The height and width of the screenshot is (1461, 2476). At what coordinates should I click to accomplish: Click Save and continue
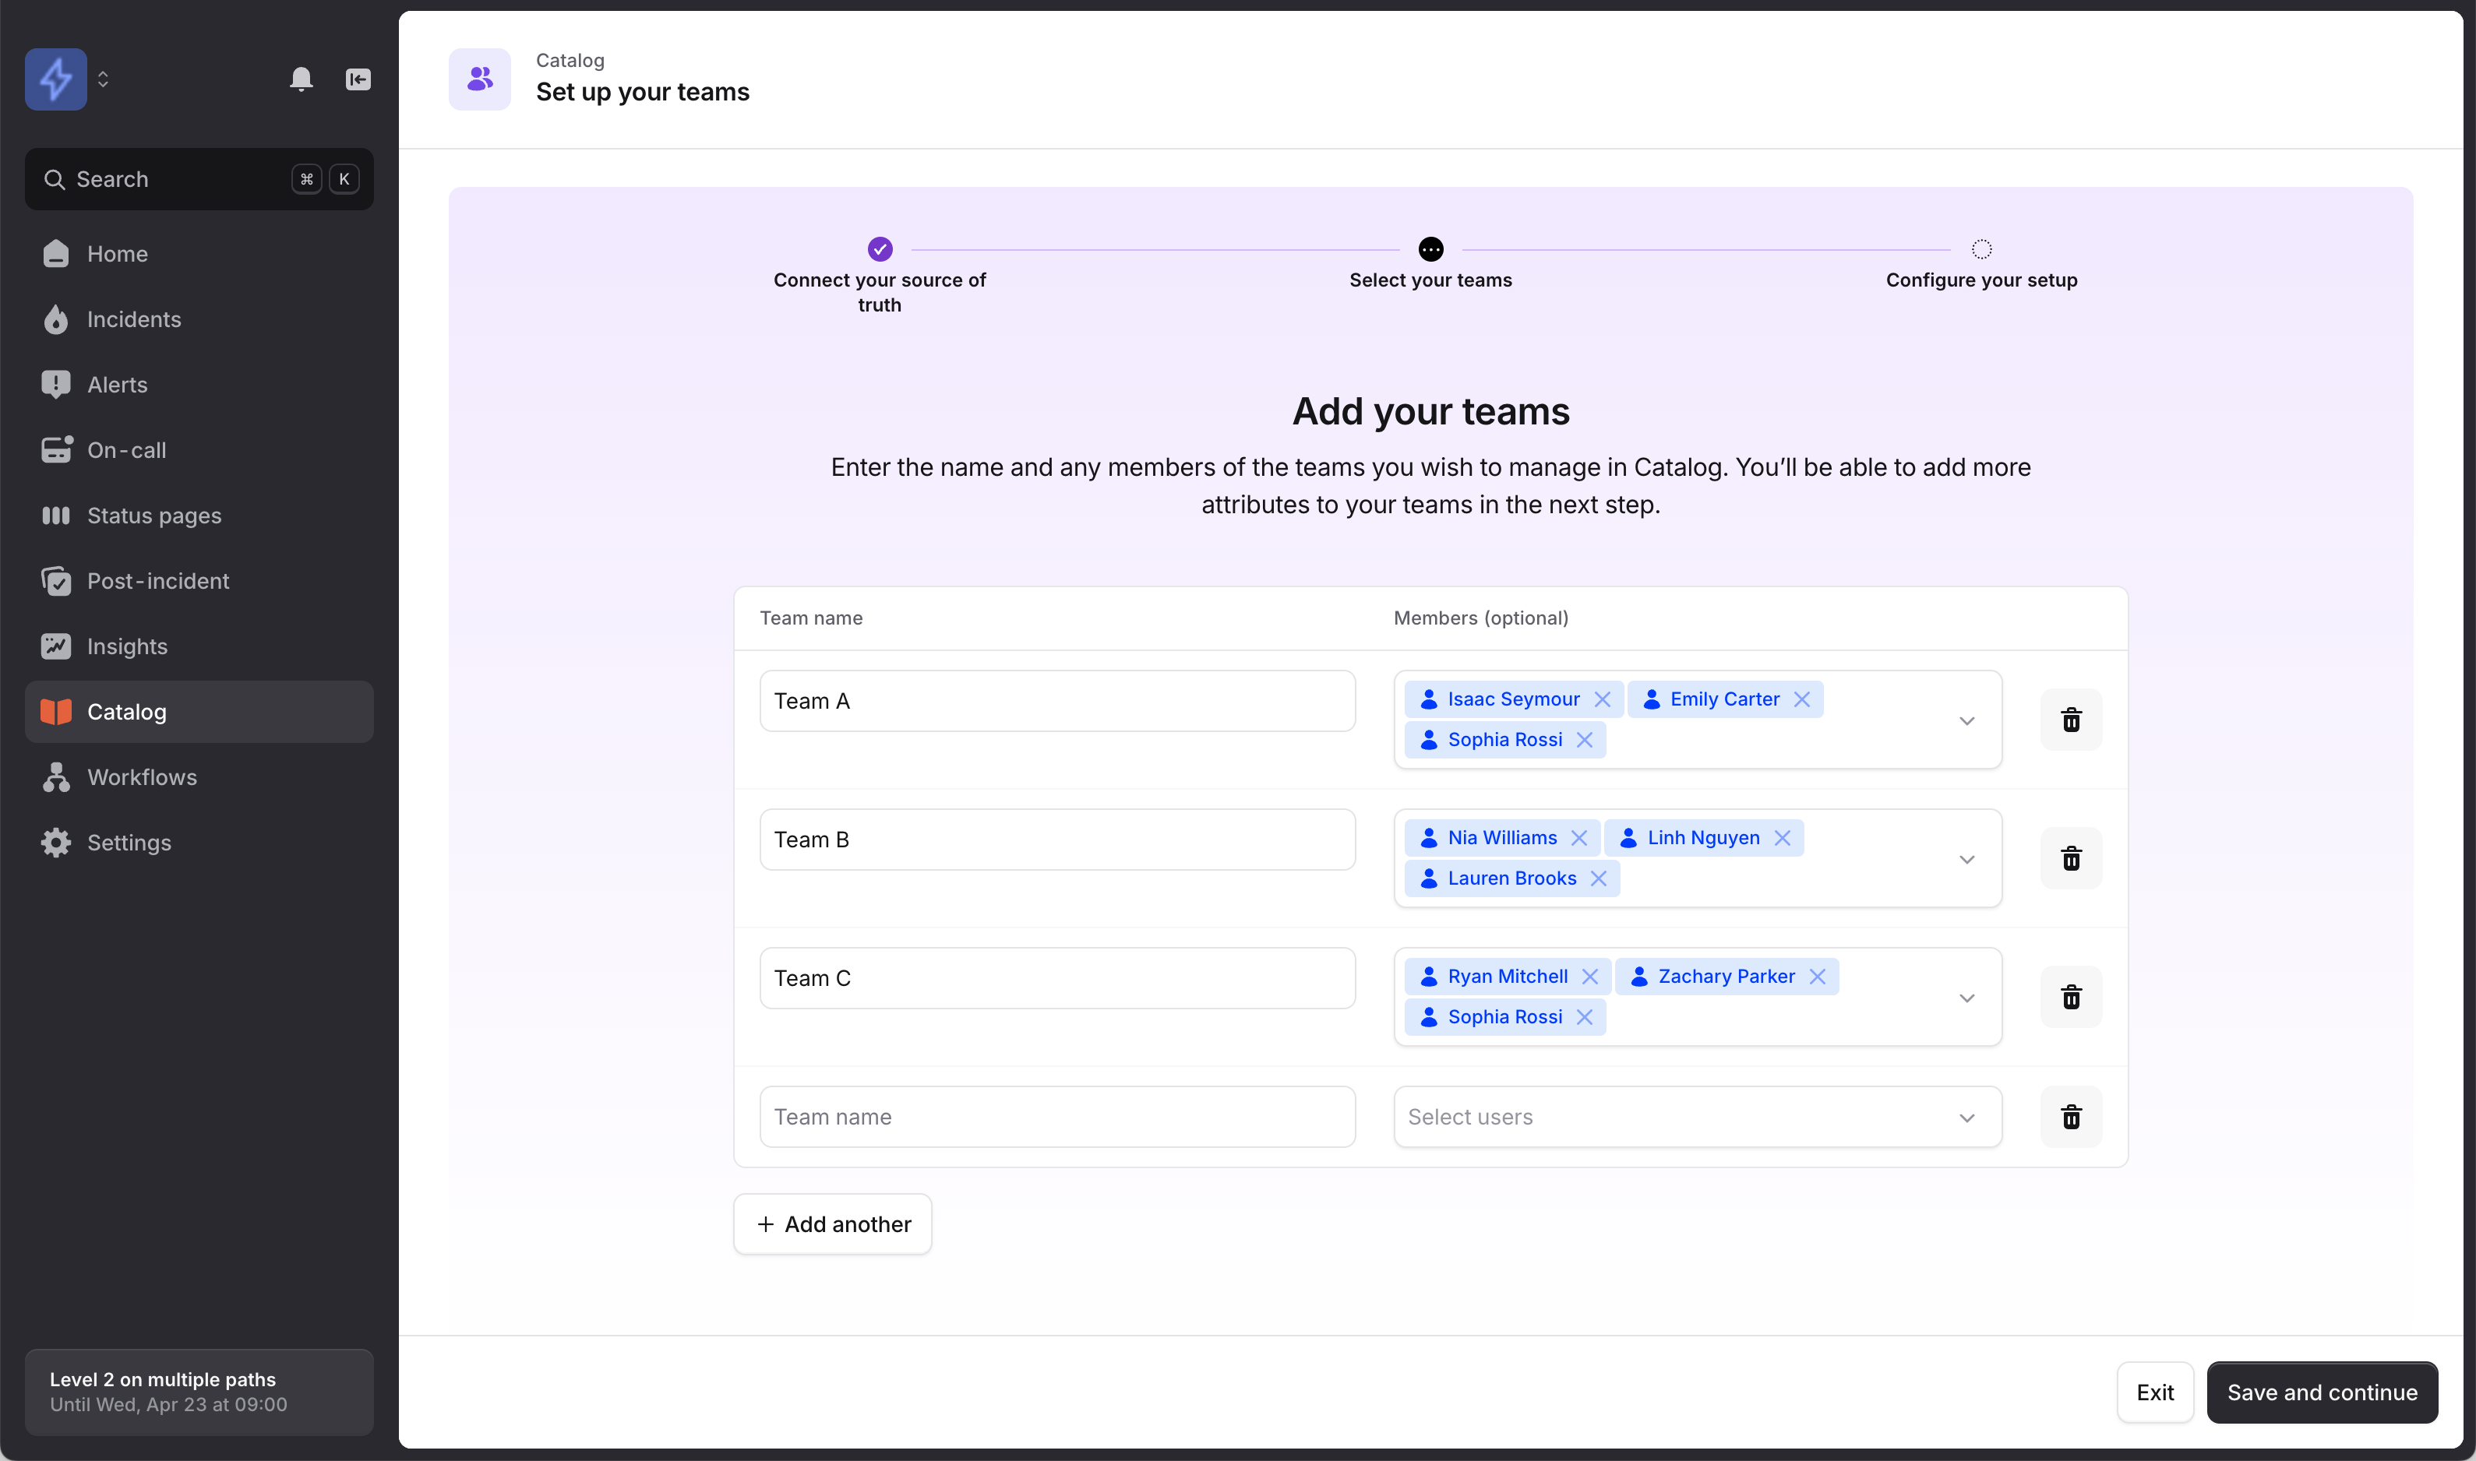tap(2322, 1392)
